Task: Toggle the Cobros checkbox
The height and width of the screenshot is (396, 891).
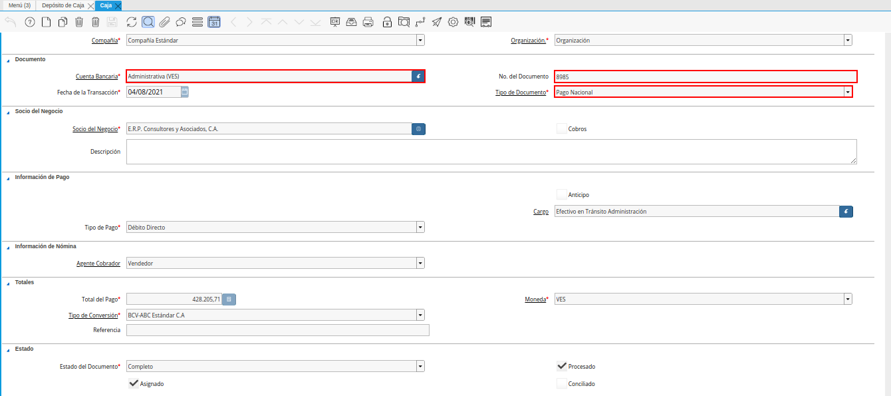Action: [562, 128]
